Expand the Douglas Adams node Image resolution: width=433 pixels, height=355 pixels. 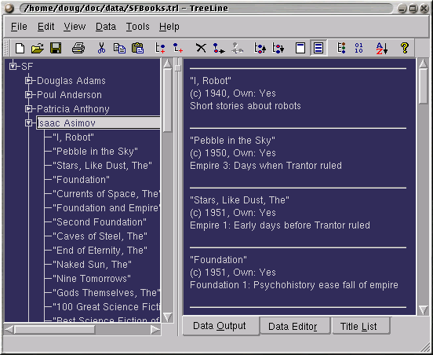(28, 81)
